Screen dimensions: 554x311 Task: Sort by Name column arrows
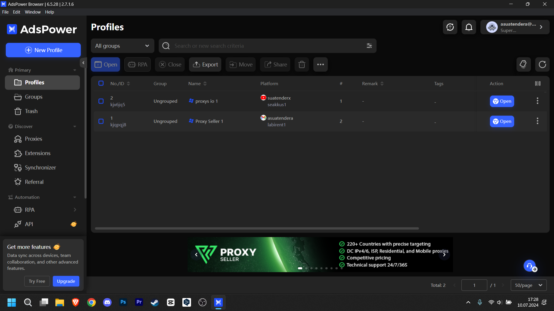pyautogui.click(x=205, y=84)
